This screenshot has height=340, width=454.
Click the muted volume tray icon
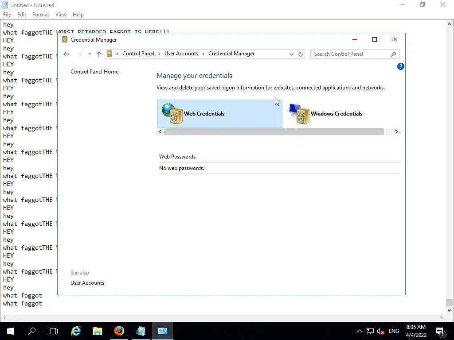pyautogui.click(x=381, y=331)
